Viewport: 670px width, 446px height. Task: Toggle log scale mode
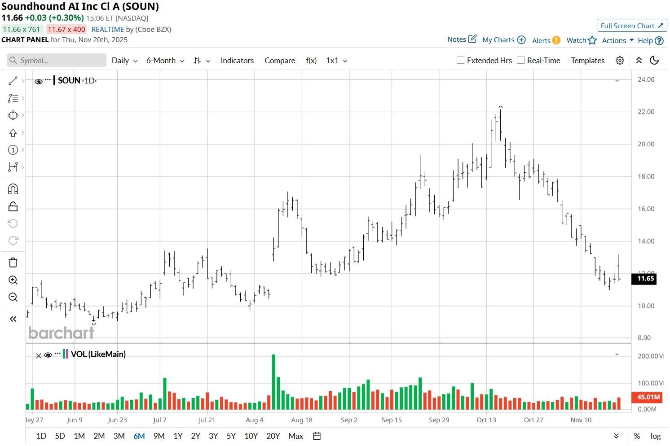point(656,436)
